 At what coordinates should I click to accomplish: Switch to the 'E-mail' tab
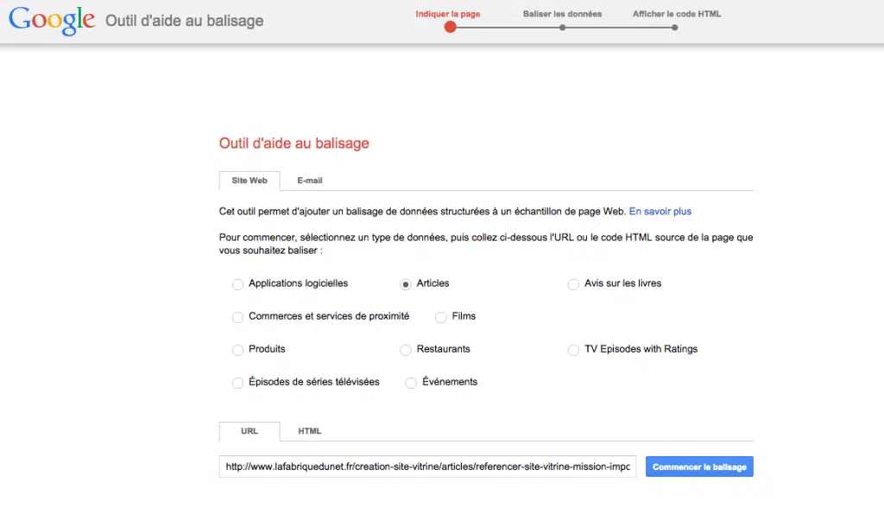pos(310,181)
